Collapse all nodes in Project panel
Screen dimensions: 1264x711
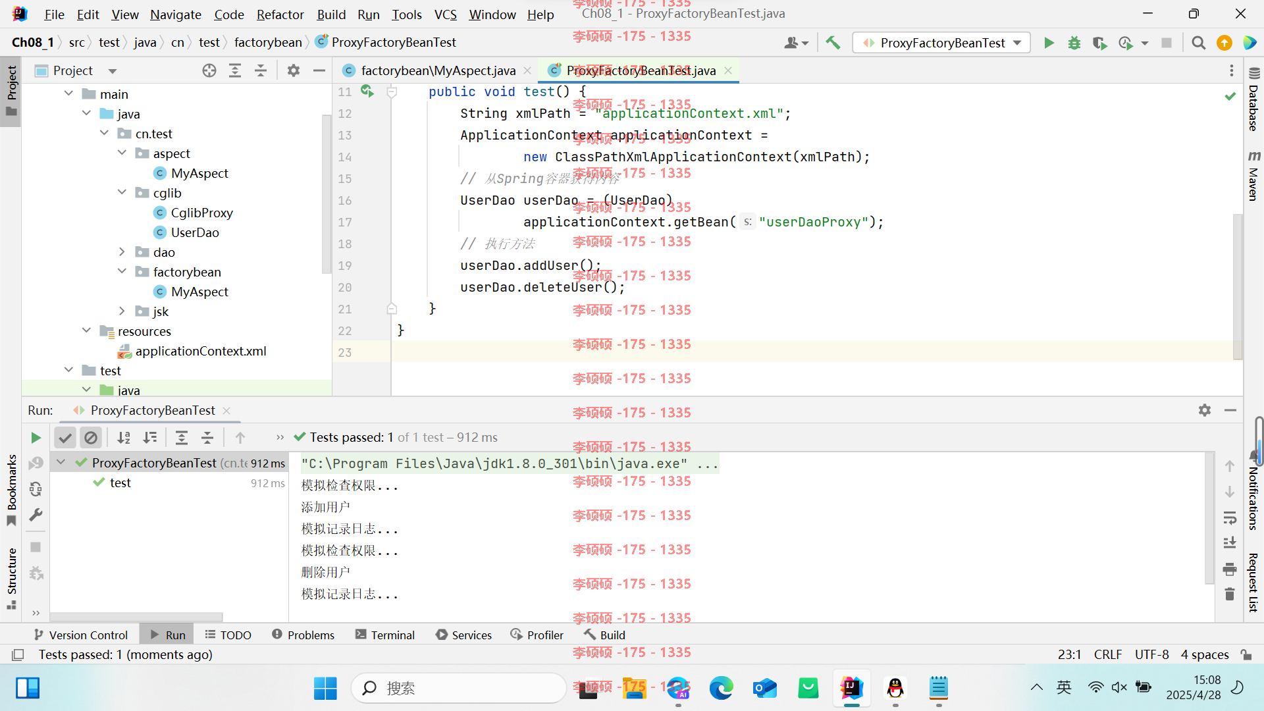(x=261, y=70)
